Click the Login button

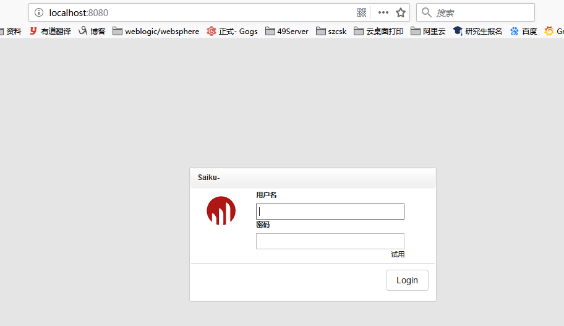click(x=407, y=280)
